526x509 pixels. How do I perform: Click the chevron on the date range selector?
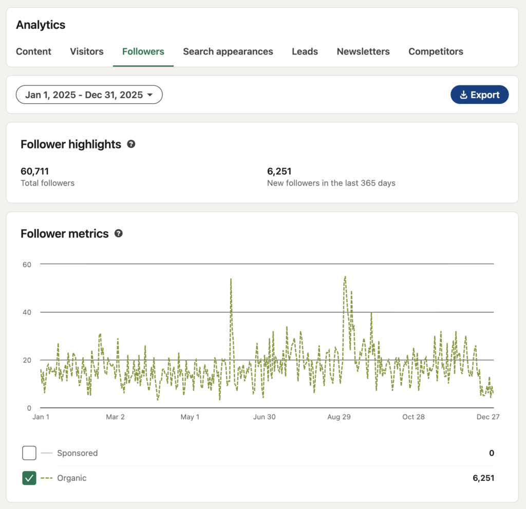(150, 95)
